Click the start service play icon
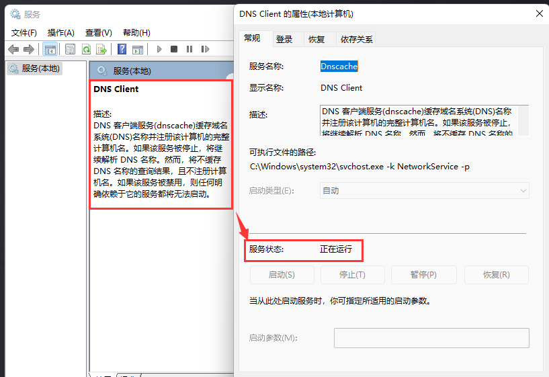Image resolution: width=549 pixels, height=377 pixels. pyautogui.click(x=159, y=49)
